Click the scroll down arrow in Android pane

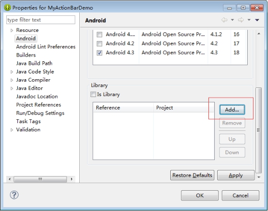(259, 177)
